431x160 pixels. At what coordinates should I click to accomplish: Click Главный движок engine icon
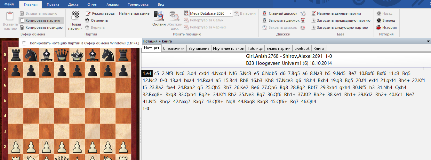(264, 13)
